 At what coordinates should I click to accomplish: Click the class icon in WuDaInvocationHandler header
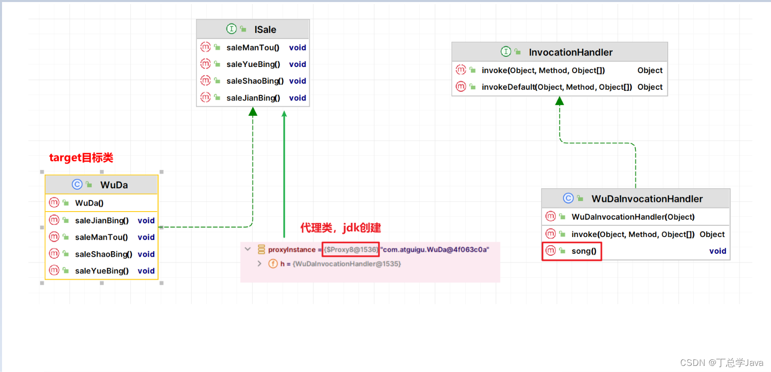point(568,198)
